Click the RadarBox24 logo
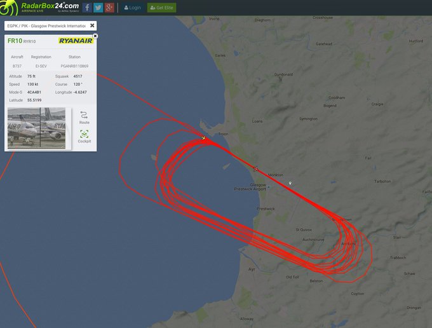This screenshot has height=328, width=432. pos(39,8)
